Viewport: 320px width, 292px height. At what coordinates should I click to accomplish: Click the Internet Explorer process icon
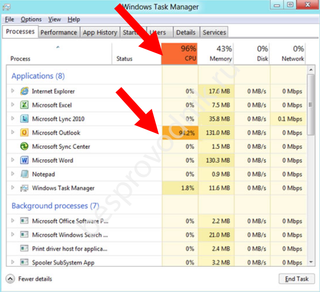coord(24,91)
